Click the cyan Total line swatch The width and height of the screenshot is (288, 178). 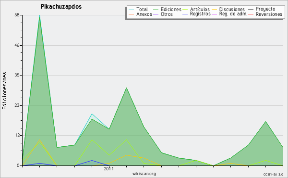click(x=132, y=9)
